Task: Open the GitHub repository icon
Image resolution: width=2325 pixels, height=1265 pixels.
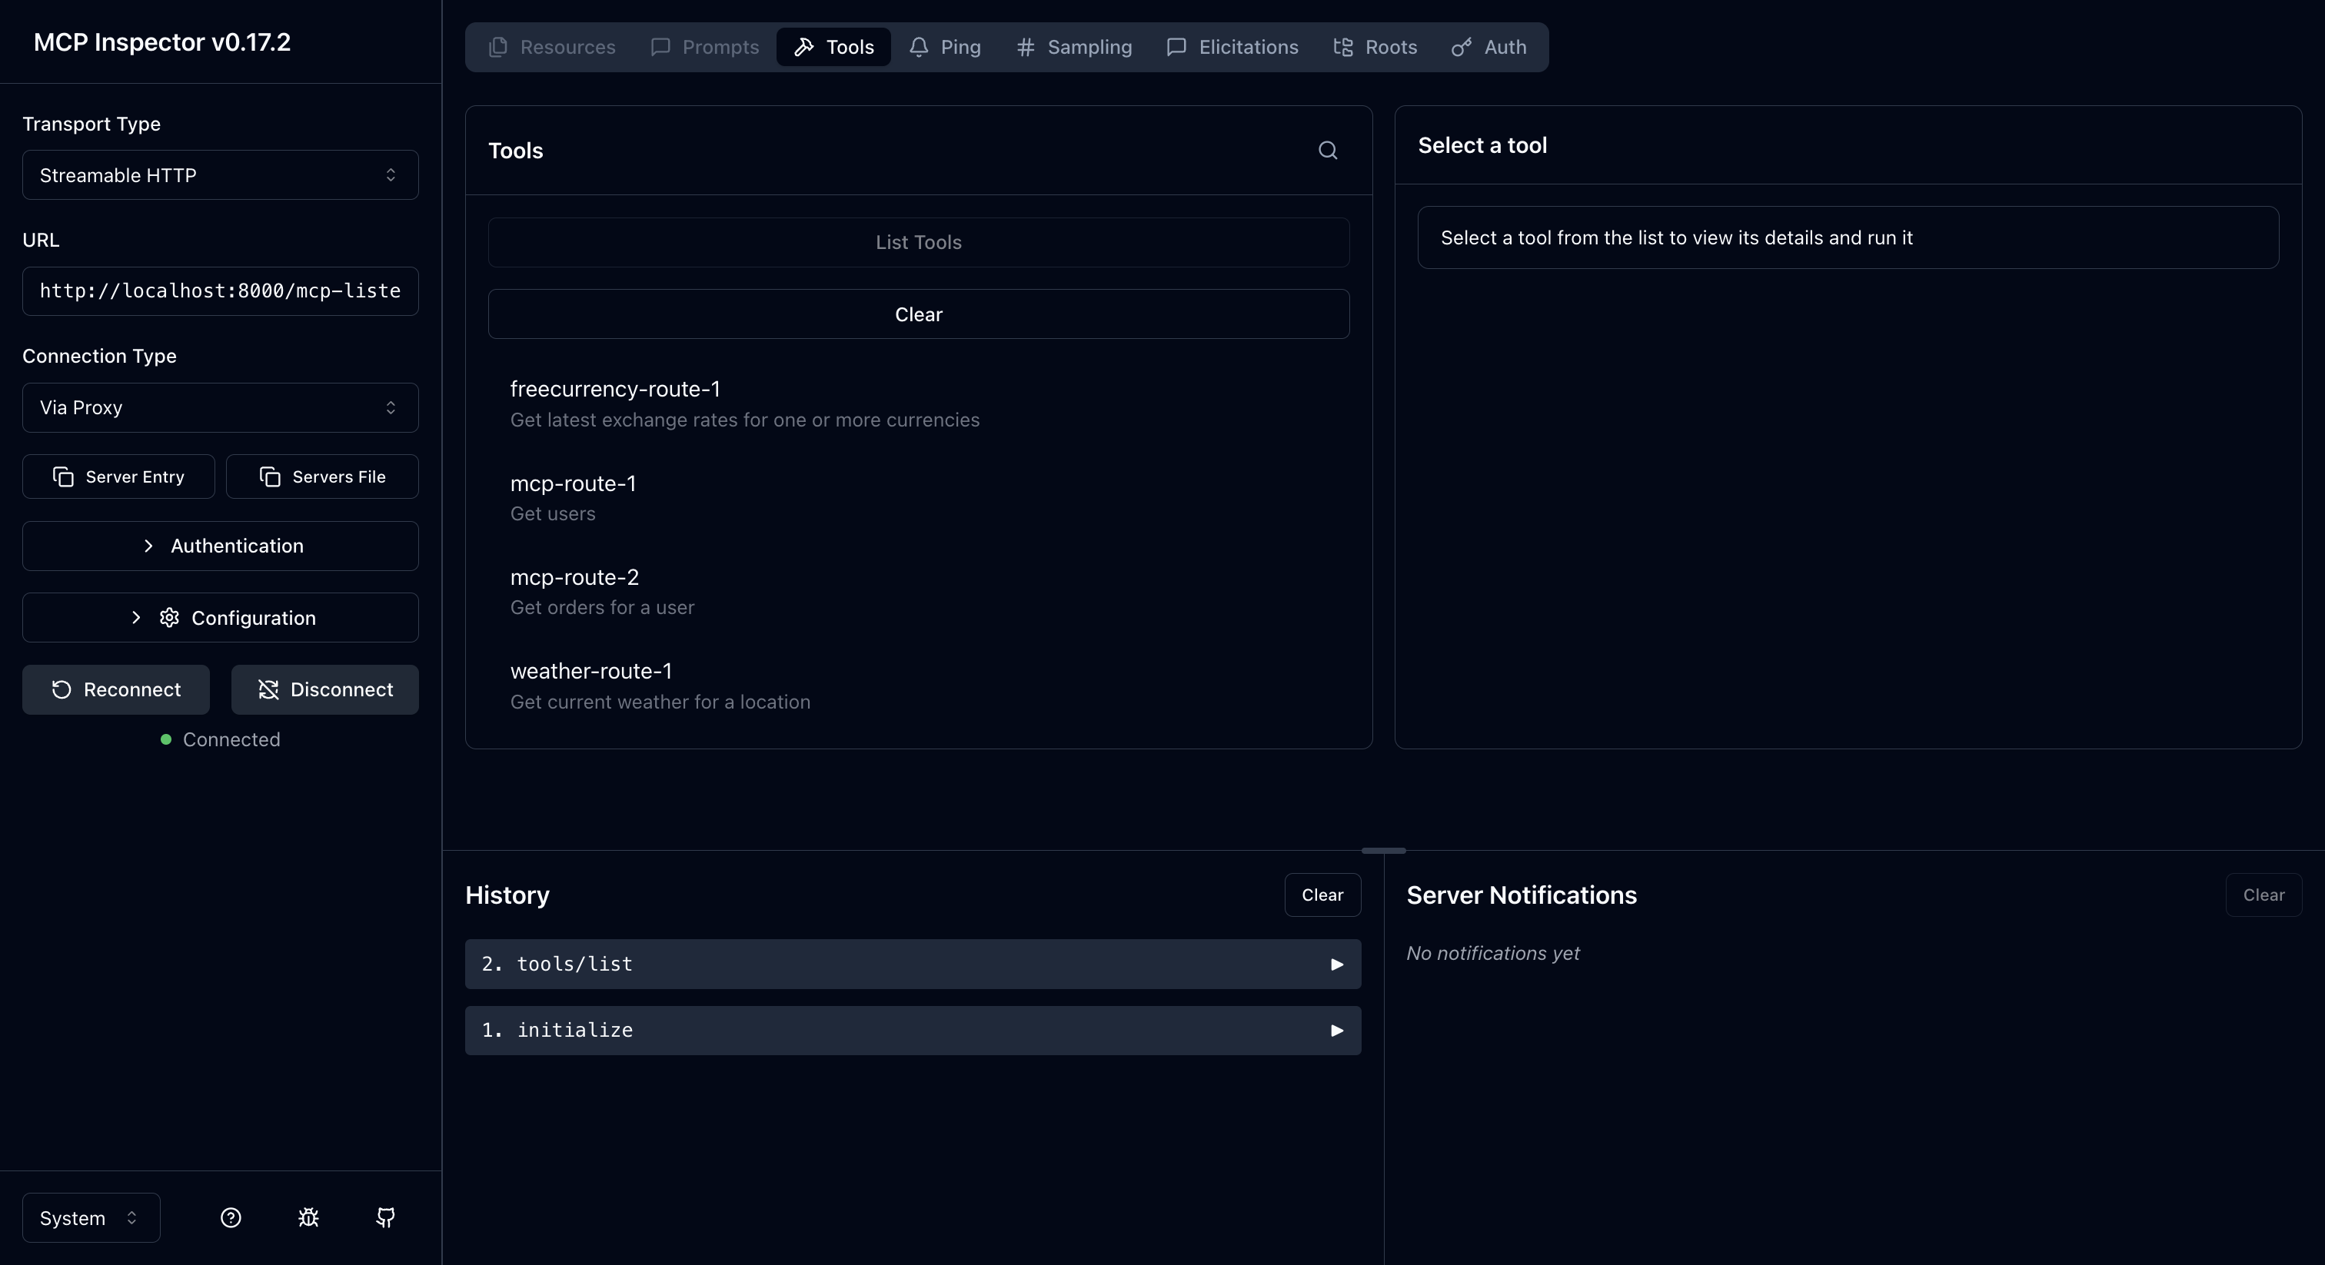Action: point(385,1217)
